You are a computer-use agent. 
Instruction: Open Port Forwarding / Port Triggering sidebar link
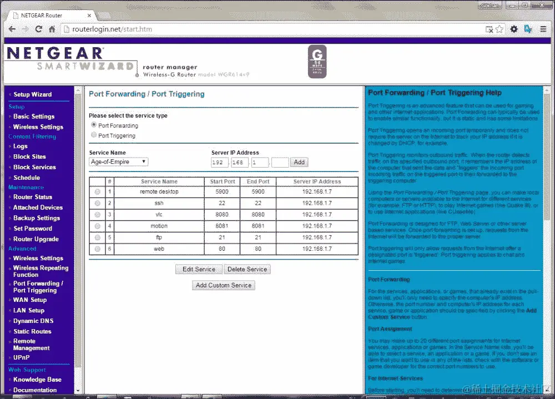pyautogui.click(x=38, y=287)
